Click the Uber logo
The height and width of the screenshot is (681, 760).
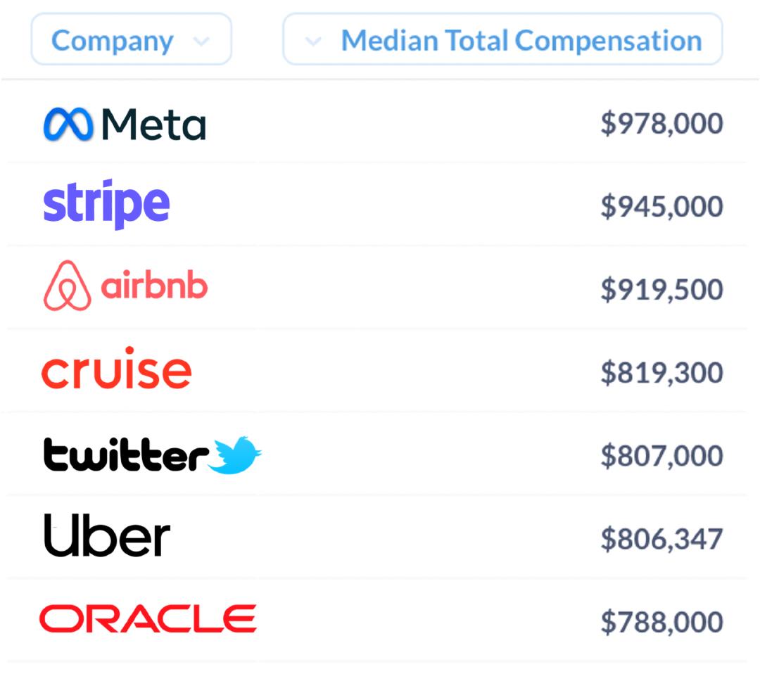107,535
